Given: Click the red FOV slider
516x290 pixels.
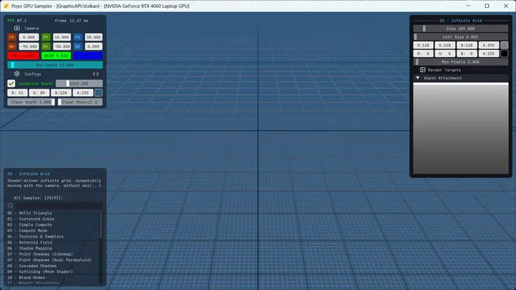Looking at the screenshot, I should [23, 55].
